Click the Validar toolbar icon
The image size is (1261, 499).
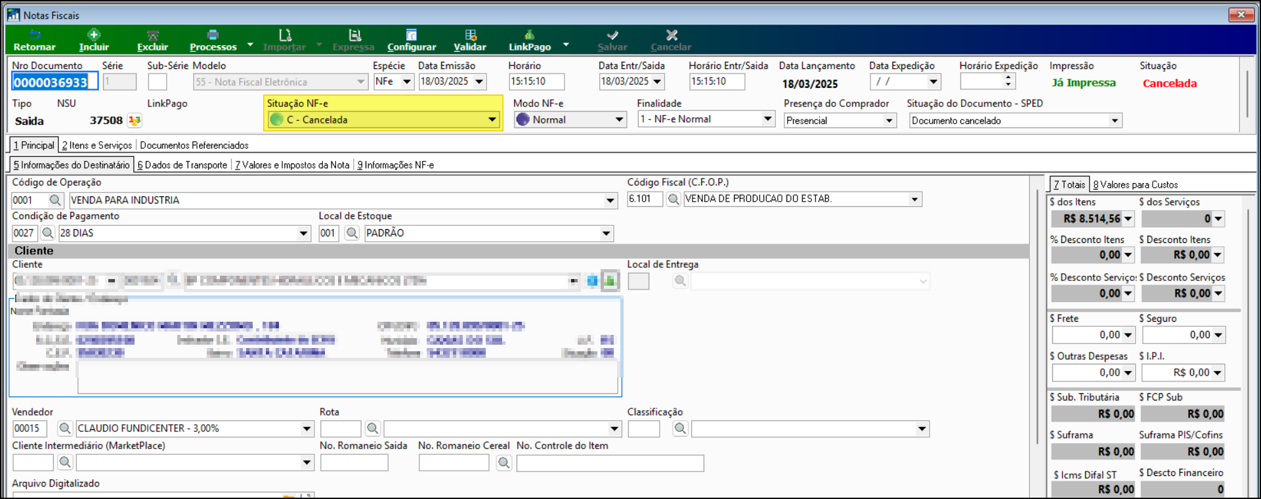tap(470, 35)
